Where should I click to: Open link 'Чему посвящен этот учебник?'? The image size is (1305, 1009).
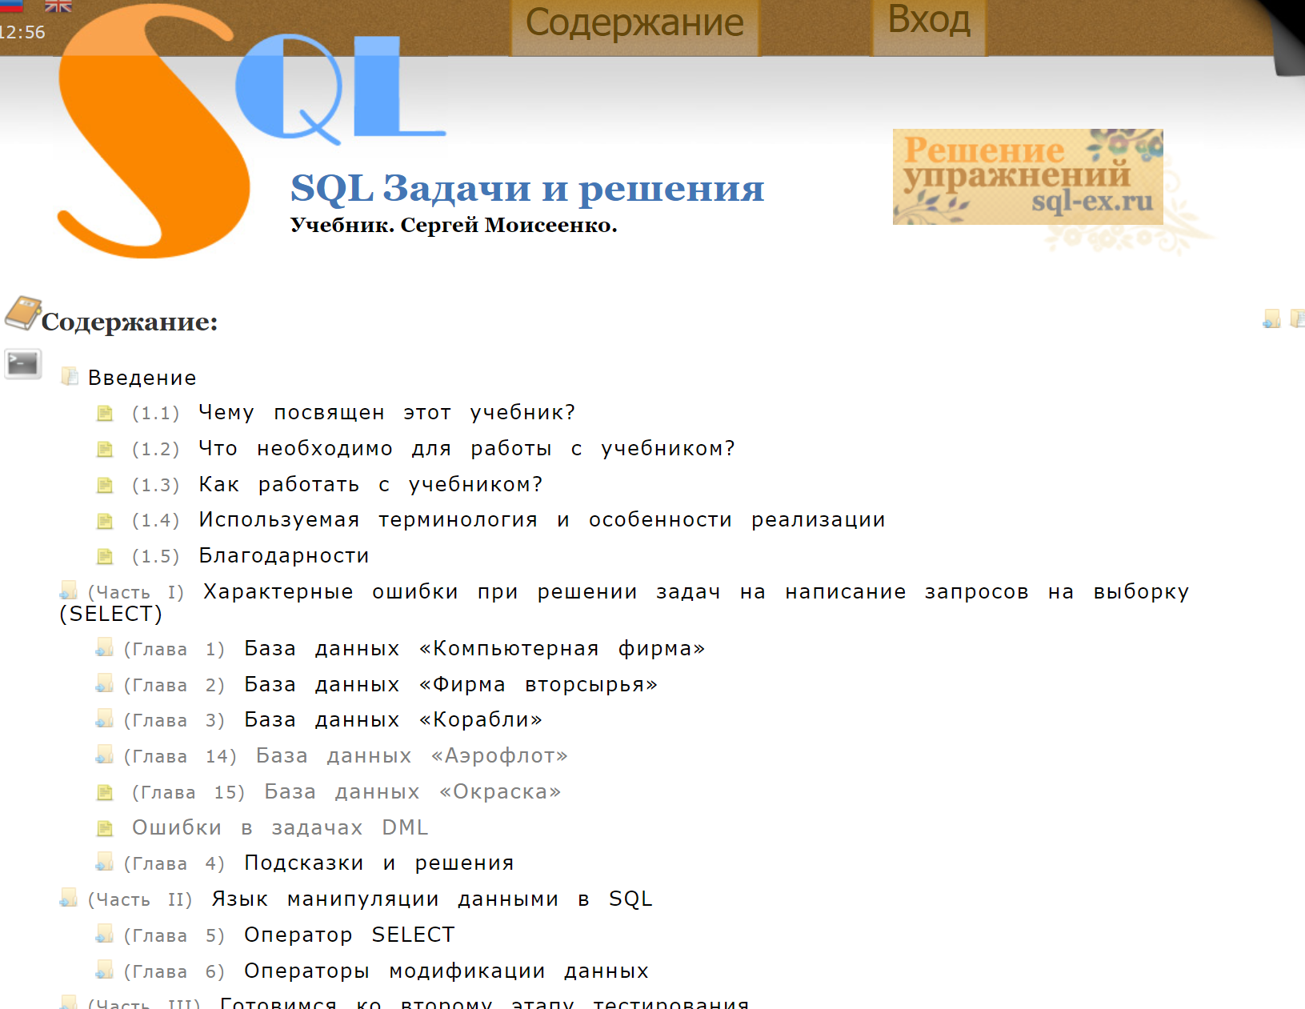pos(386,413)
